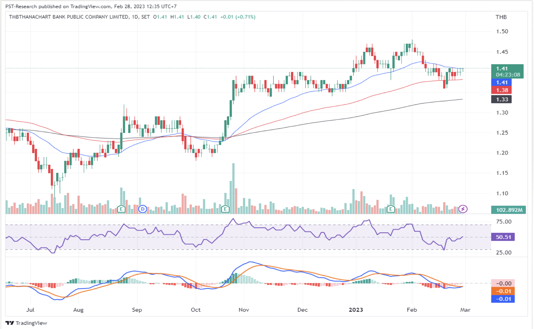Click the TradingView logo at bottom left
534x329 pixels.
pos(26,323)
